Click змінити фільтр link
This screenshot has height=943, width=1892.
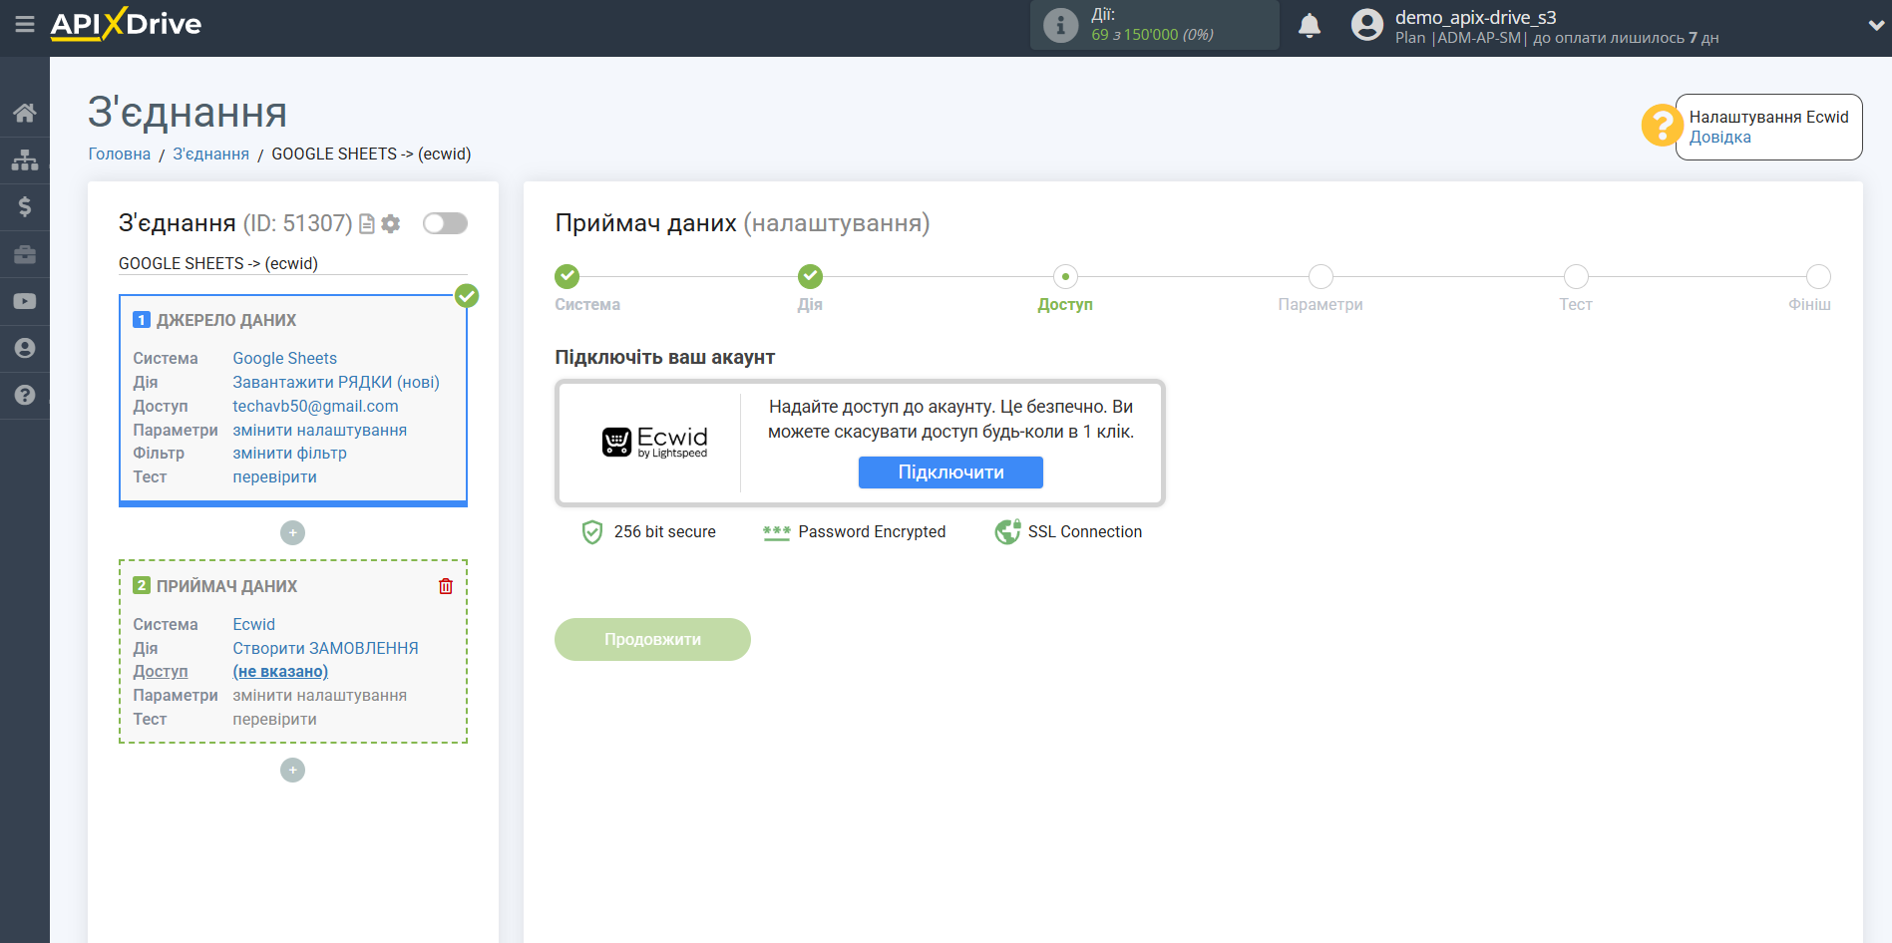pyautogui.click(x=289, y=453)
